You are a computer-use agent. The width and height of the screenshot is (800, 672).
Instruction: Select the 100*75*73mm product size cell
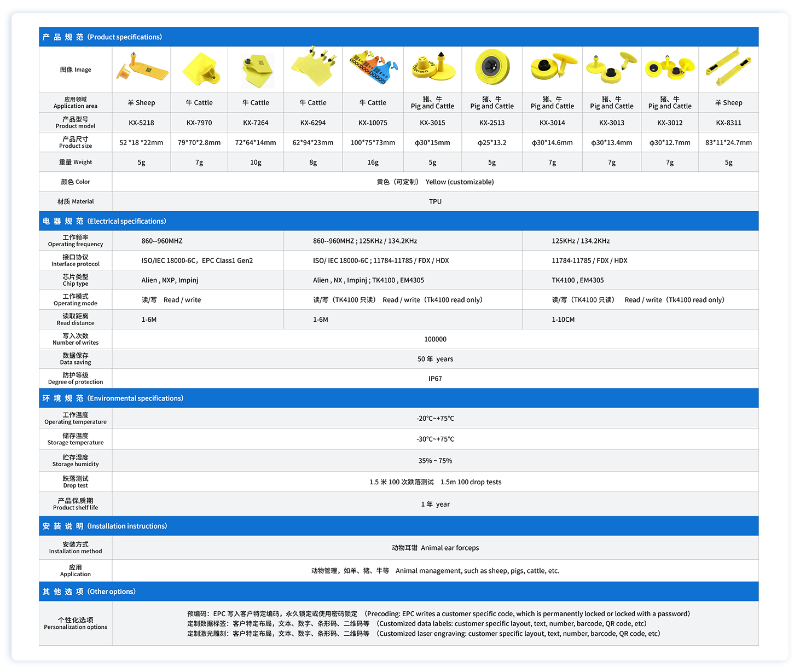click(x=373, y=143)
